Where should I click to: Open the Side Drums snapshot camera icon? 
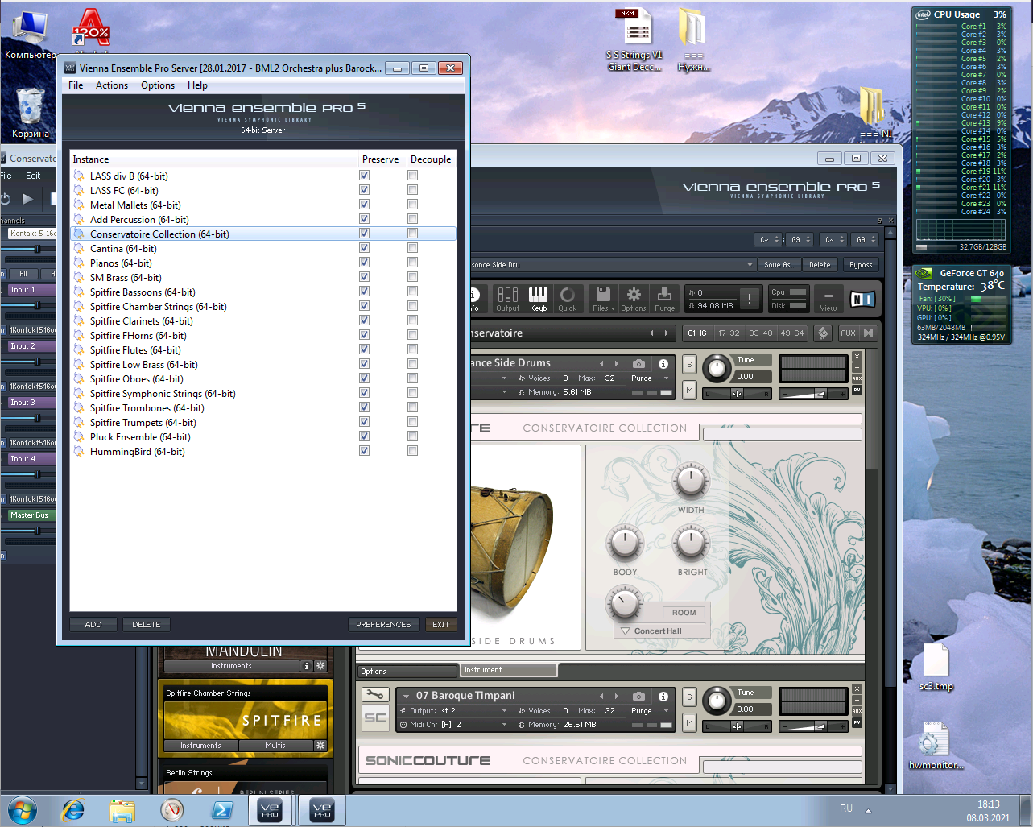click(638, 364)
